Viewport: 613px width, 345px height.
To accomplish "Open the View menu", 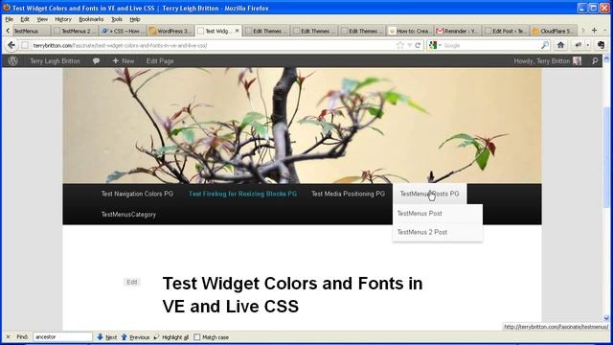I will point(42,19).
